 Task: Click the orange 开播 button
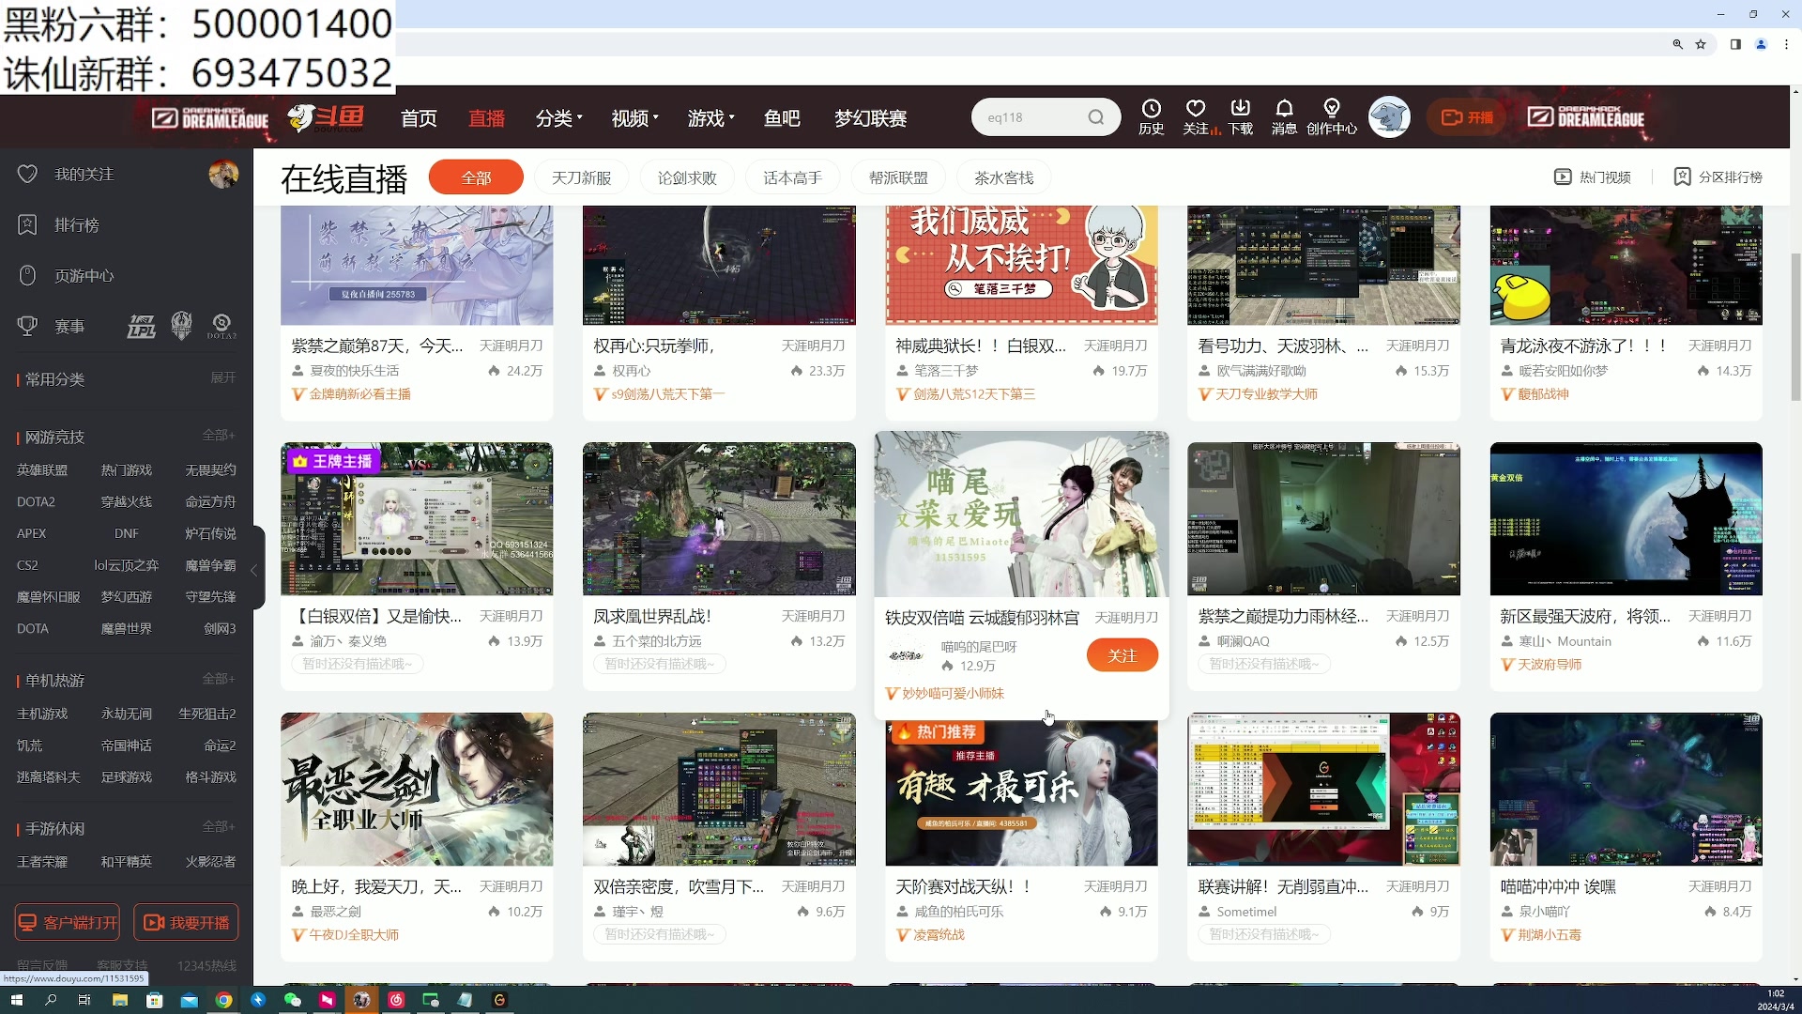tap(1466, 116)
